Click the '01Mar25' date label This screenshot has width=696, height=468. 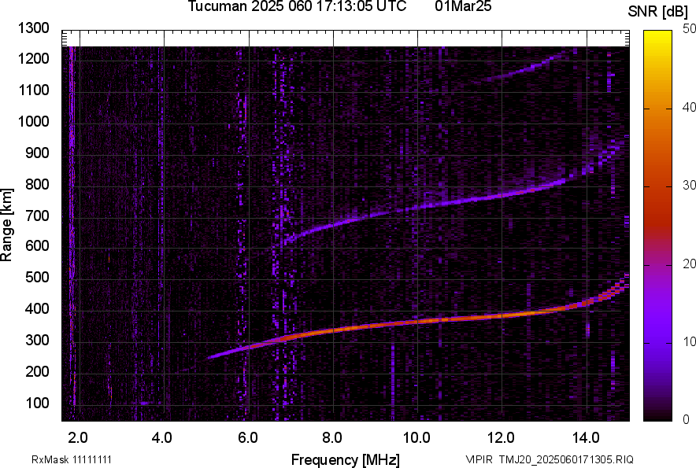point(462,7)
